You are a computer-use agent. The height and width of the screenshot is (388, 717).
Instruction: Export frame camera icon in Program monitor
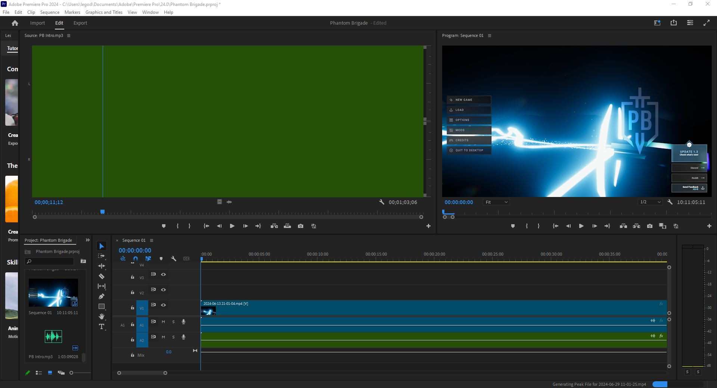(x=650, y=226)
